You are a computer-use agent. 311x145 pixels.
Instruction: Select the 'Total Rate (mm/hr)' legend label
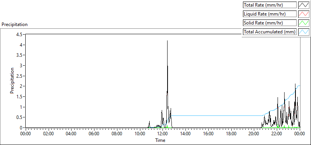(x=270, y=5)
